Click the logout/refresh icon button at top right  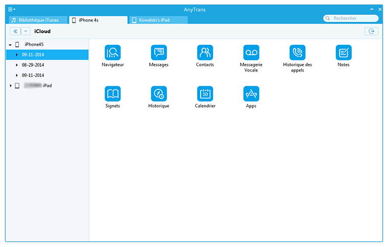(x=371, y=31)
